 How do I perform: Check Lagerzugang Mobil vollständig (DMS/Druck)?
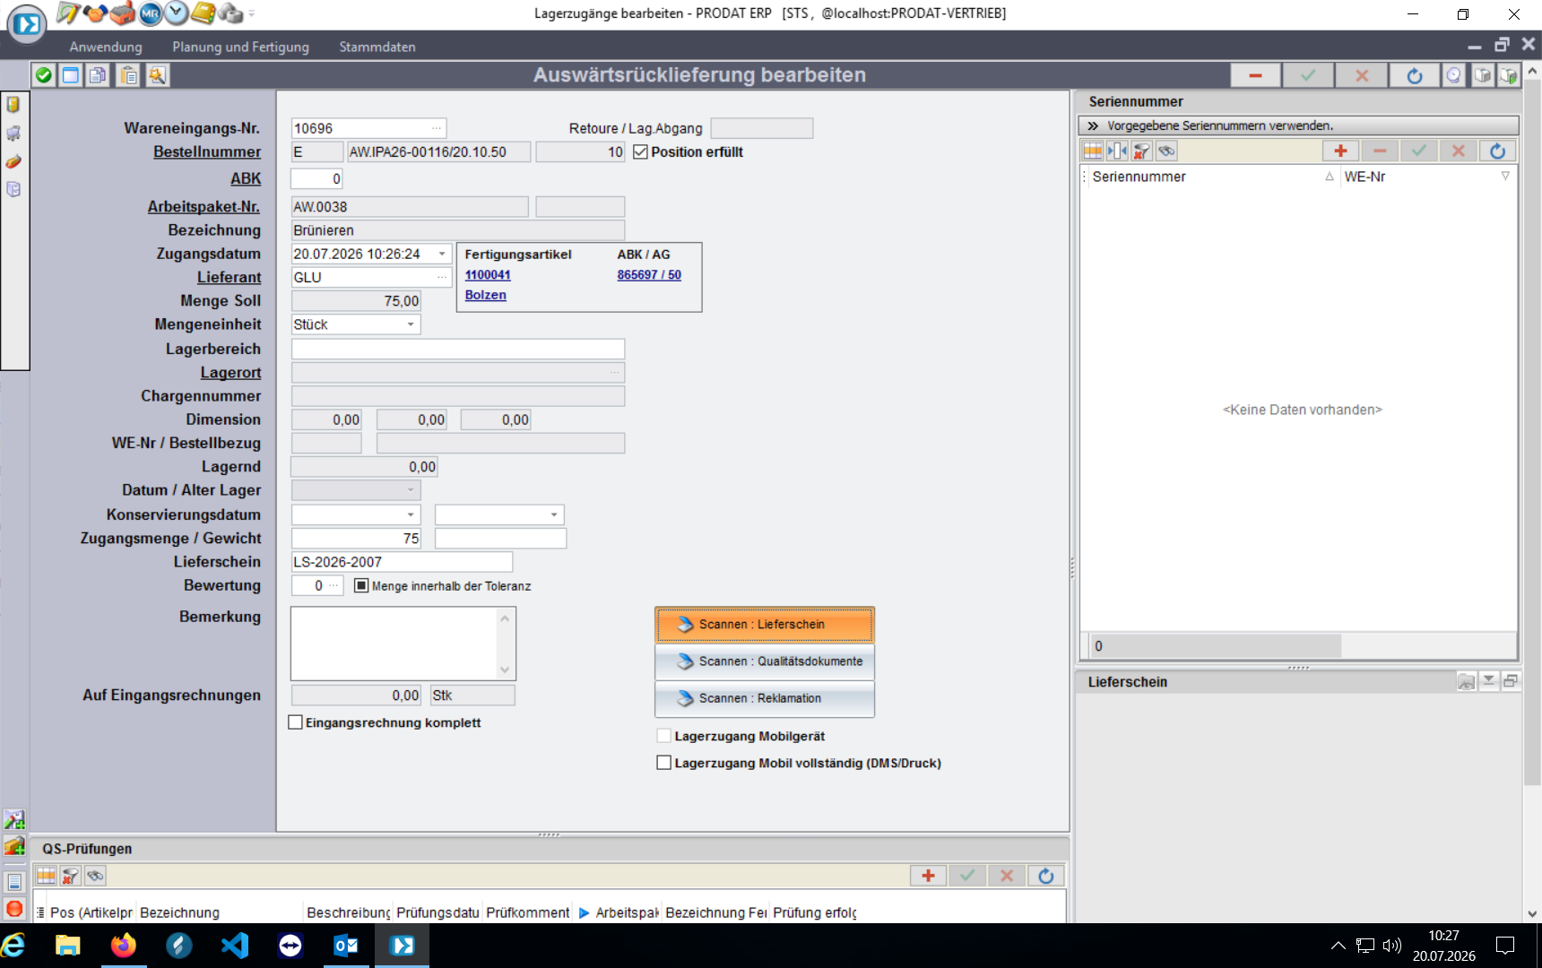663,763
